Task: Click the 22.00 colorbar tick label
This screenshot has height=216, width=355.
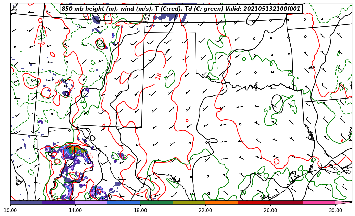Action: click(x=205, y=210)
